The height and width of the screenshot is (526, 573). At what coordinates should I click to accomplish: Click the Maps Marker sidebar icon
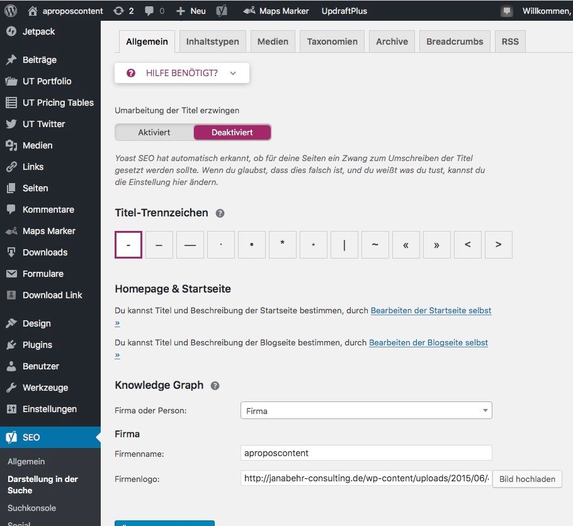[11, 231]
